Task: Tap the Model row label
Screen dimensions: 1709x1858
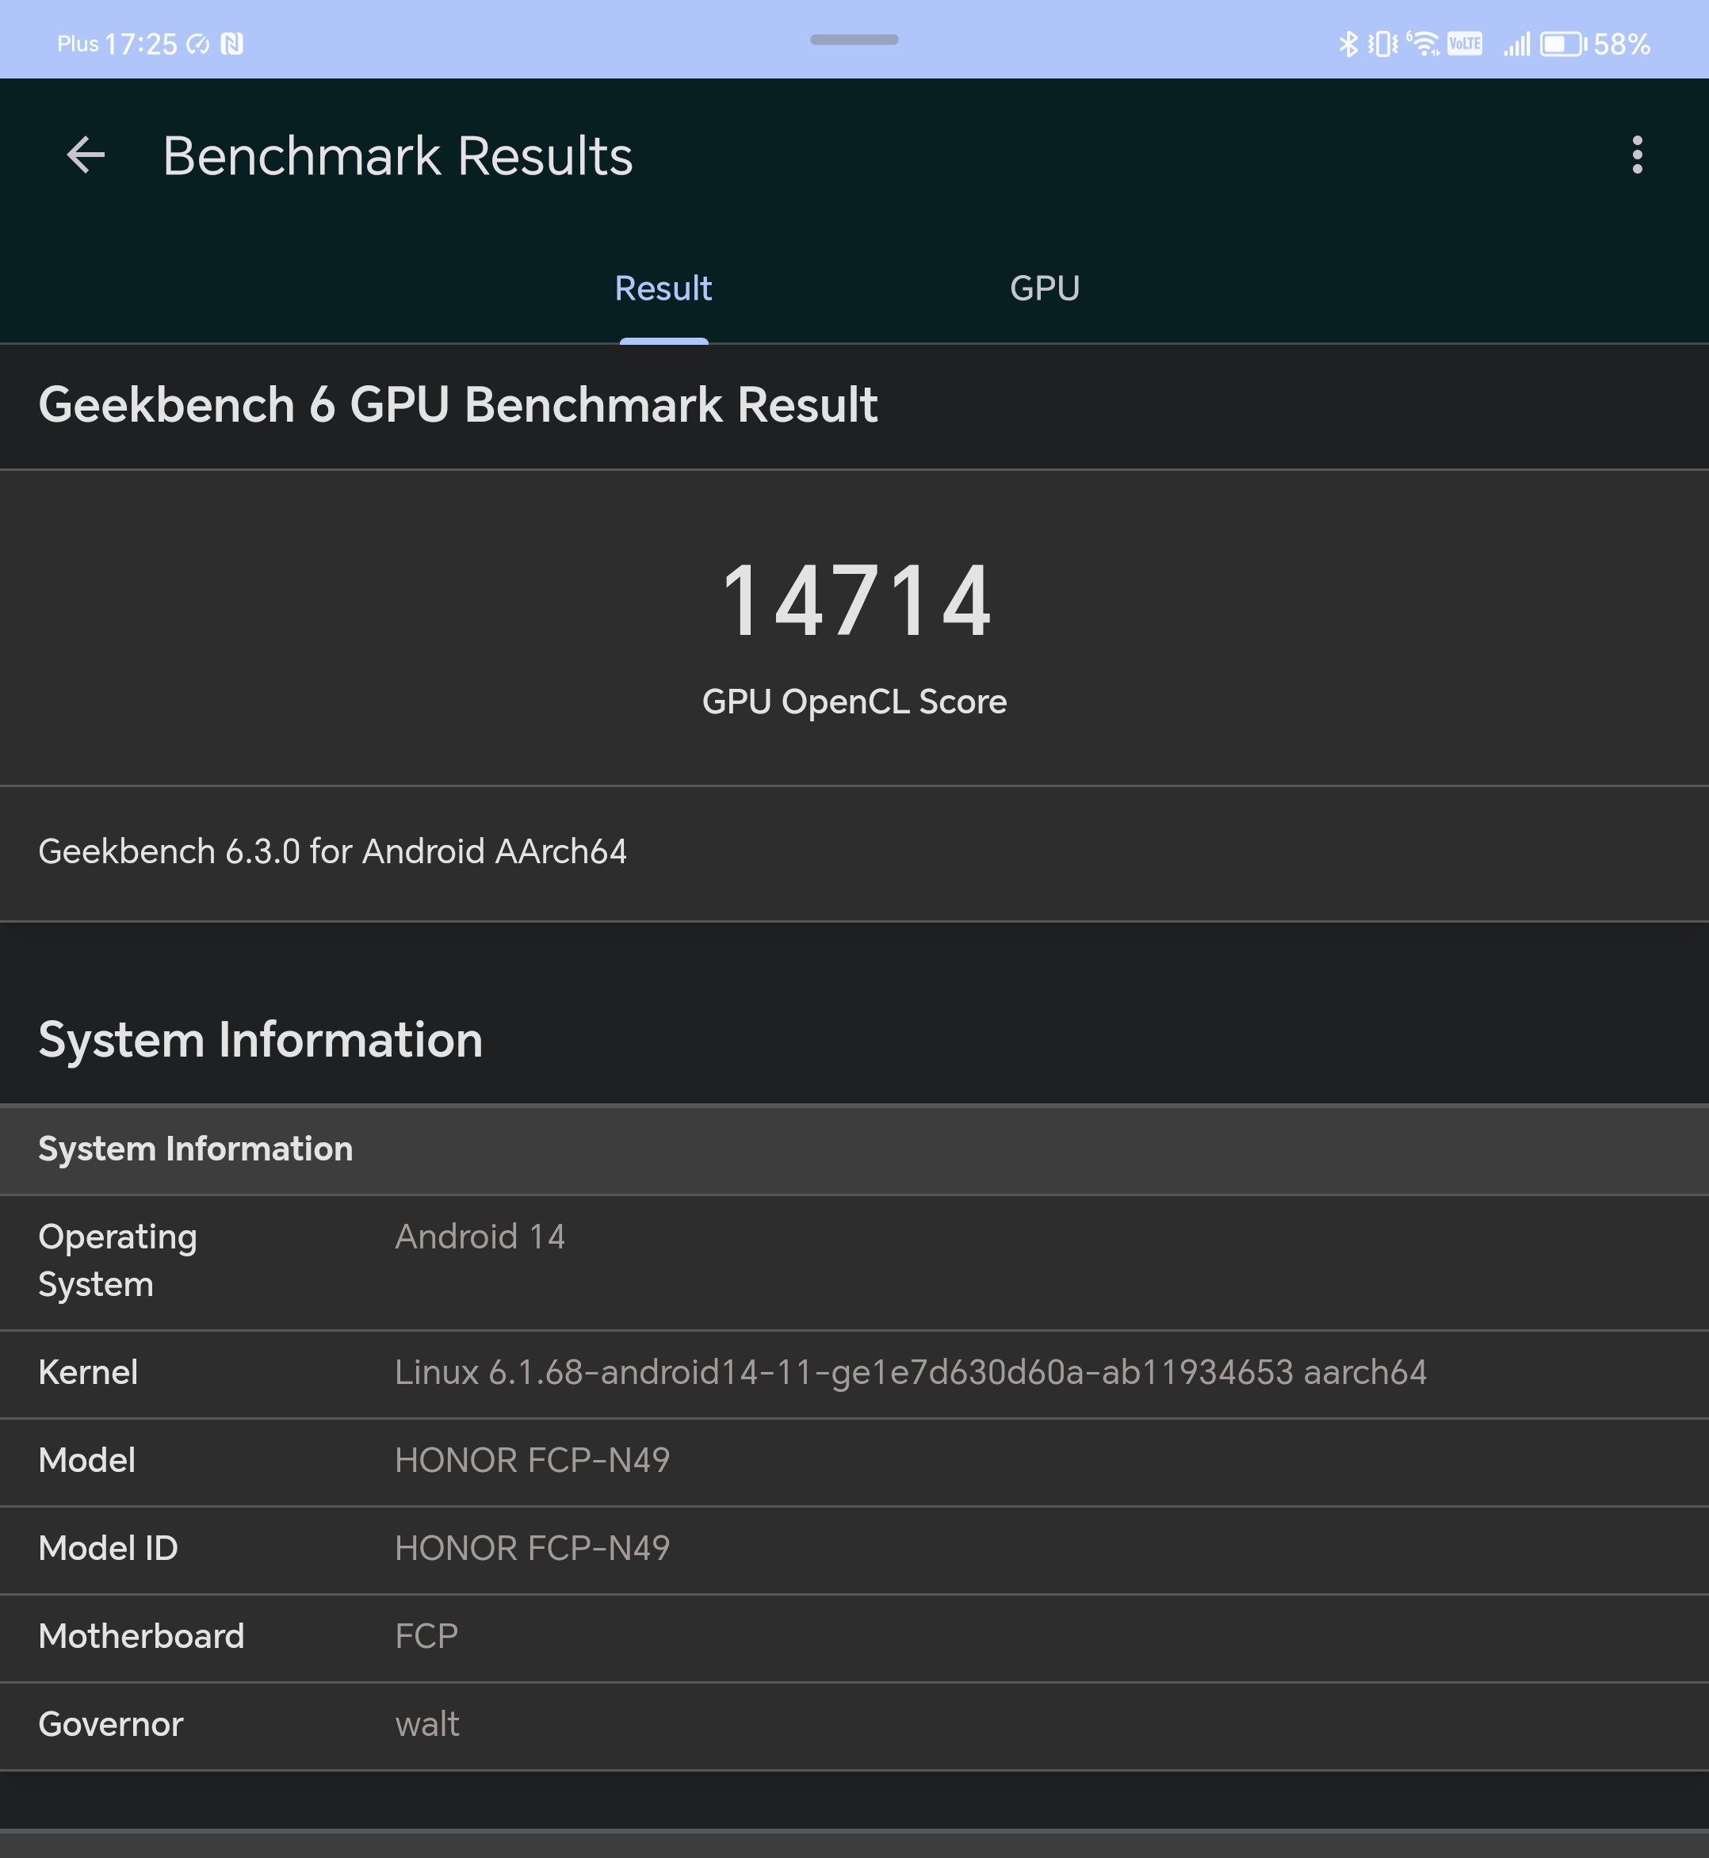Action: point(87,1460)
